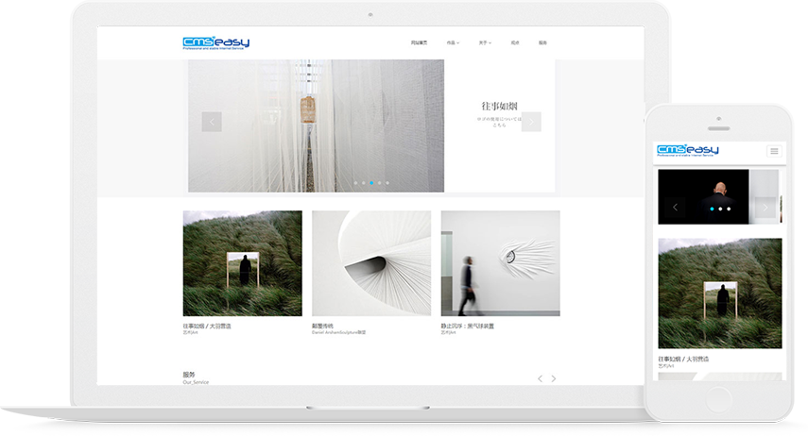The image size is (808, 436).
Task: Open the 颠覆传统 article title link
Action: (x=326, y=326)
